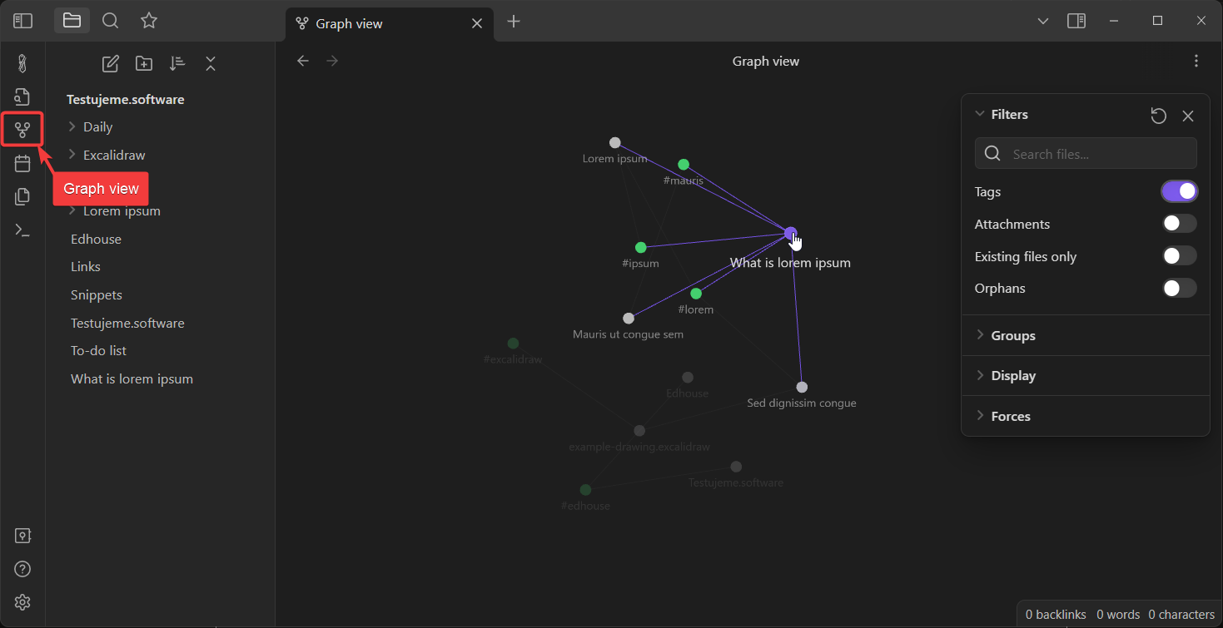The height and width of the screenshot is (628, 1223).
Task: Select the Snippets note
Action: [96, 294]
